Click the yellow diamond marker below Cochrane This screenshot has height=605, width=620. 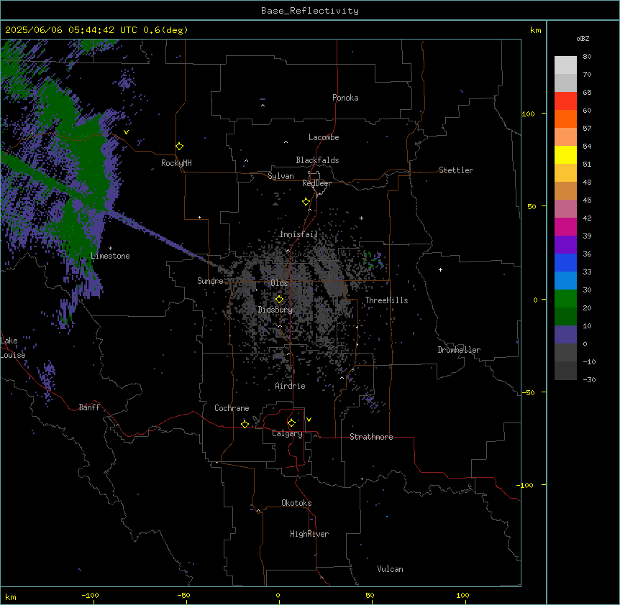click(245, 425)
